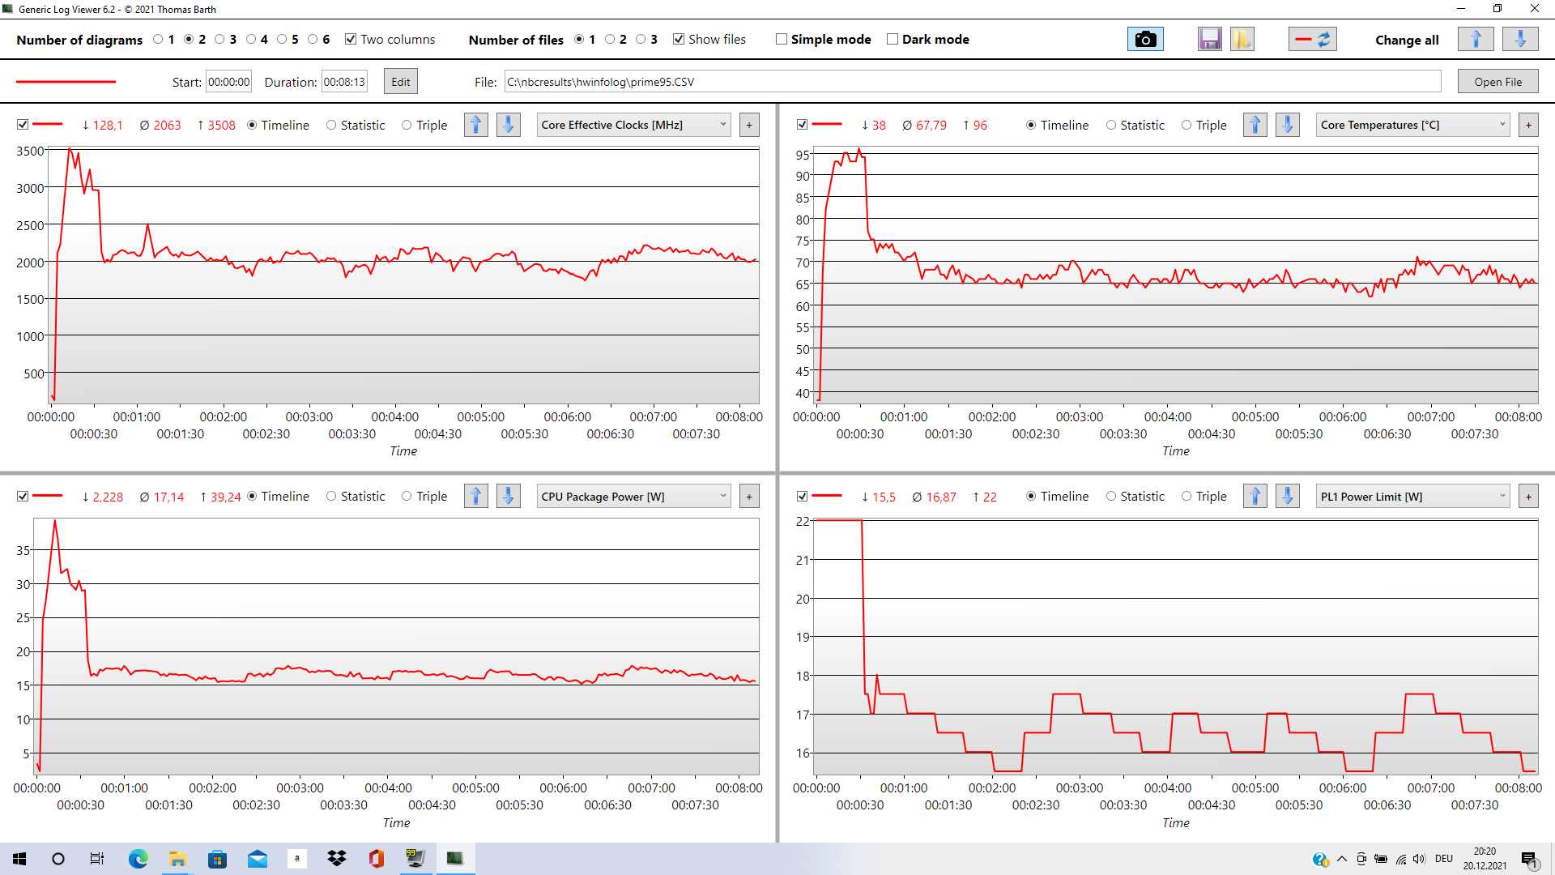The image size is (1555, 875).
Task: Click the yellow open folder icon
Action: pos(1242,39)
